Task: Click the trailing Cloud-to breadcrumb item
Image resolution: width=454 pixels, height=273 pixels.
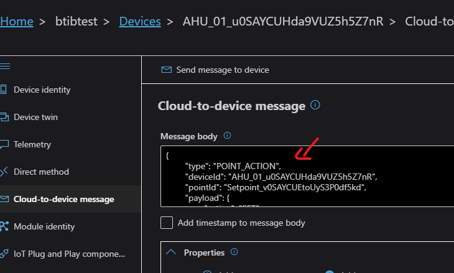Action: 429,22
